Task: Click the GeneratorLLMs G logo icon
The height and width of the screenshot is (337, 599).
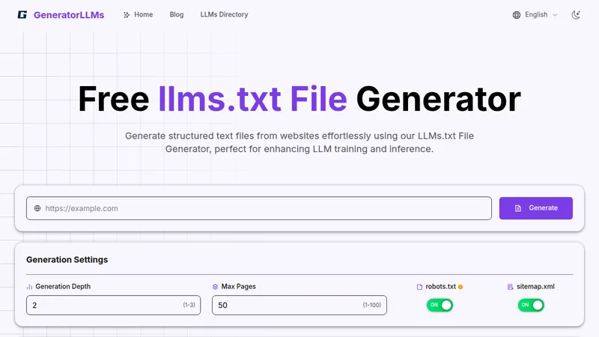Action: tap(22, 14)
